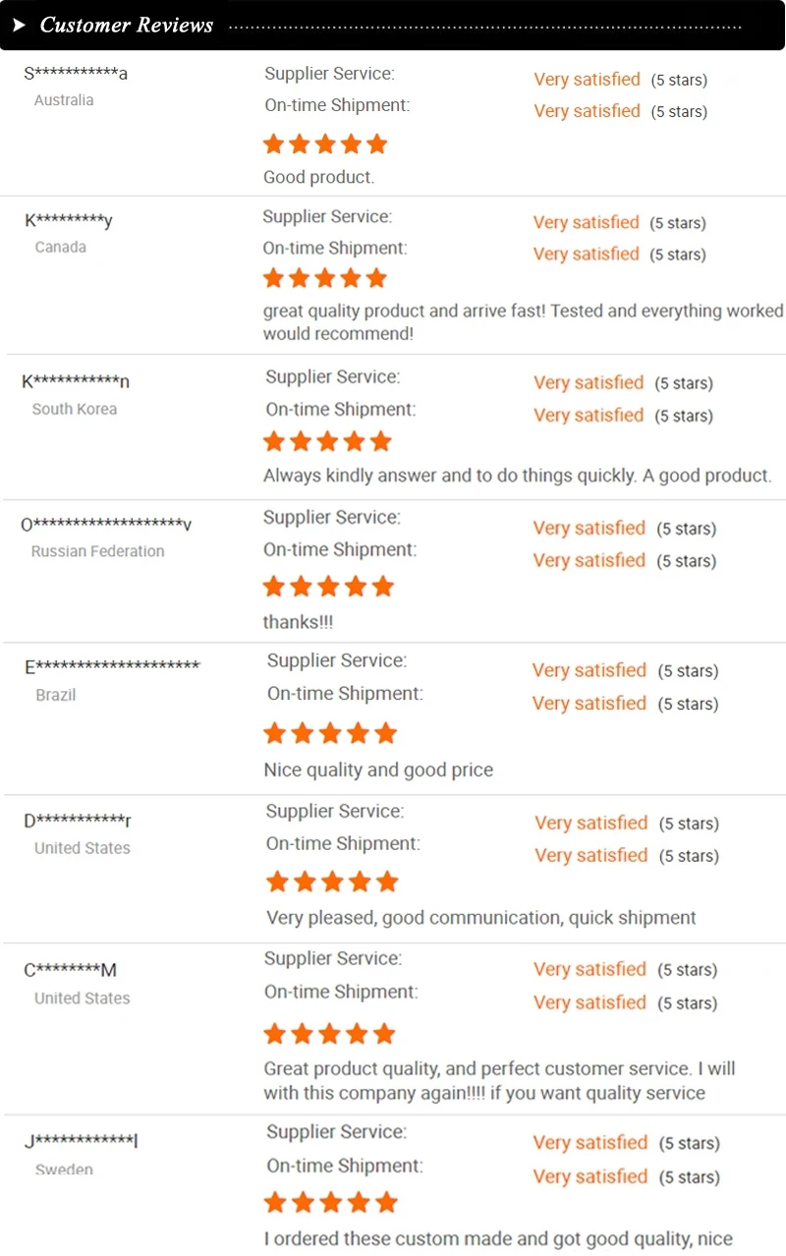This screenshot has width=786, height=1256.
Task: Click the arrow icon beside Customer Reviews
Action: 19,25
